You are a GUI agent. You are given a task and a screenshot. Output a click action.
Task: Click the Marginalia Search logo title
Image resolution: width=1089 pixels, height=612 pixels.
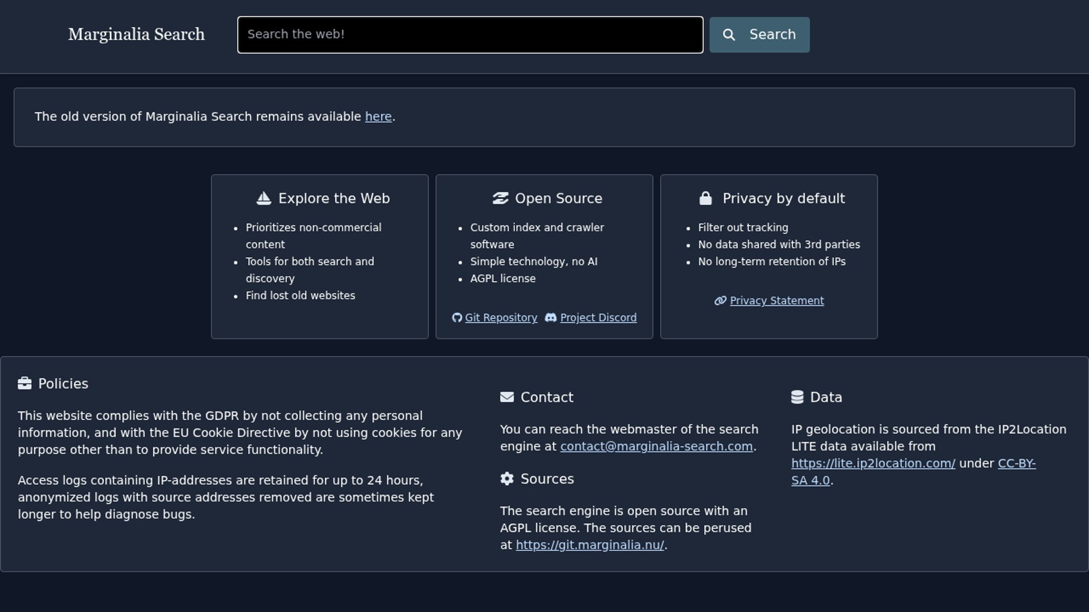[136, 35]
